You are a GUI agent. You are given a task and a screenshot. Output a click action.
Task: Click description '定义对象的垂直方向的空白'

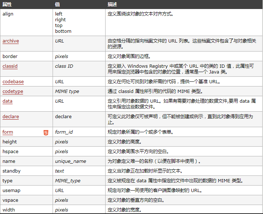(136, 200)
